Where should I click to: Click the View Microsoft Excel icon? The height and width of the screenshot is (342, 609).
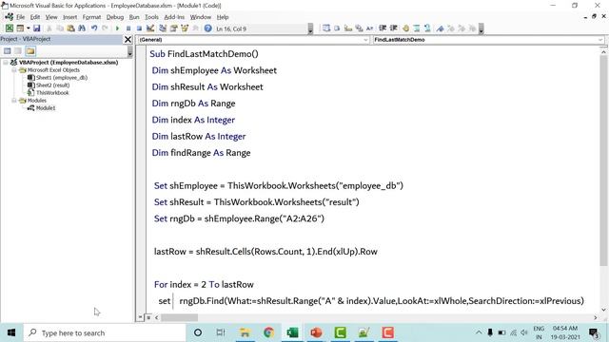coord(9,28)
